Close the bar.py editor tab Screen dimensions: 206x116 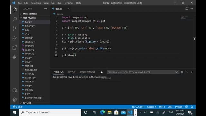(69, 9)
